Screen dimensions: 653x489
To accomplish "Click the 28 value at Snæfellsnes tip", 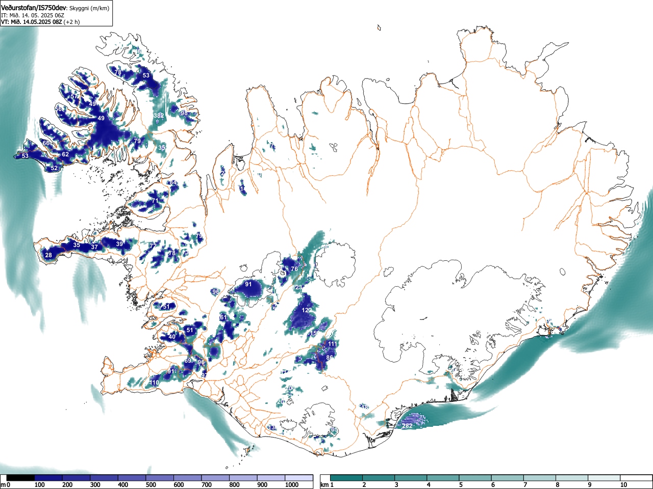I will tap(48, 255).
